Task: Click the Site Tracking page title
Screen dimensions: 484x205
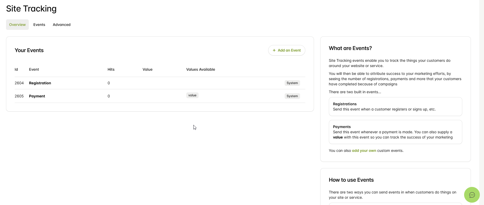Action: 31,9
